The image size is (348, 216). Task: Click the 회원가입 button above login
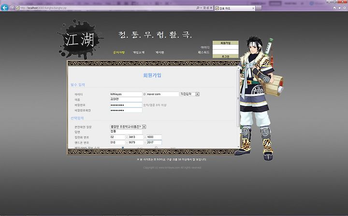click(x=226, y=43)
